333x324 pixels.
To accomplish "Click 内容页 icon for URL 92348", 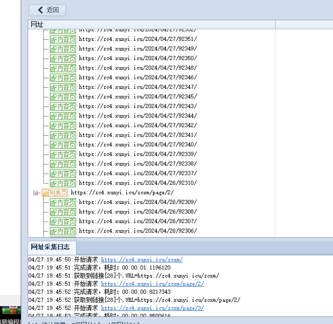I will coord(63,68).
